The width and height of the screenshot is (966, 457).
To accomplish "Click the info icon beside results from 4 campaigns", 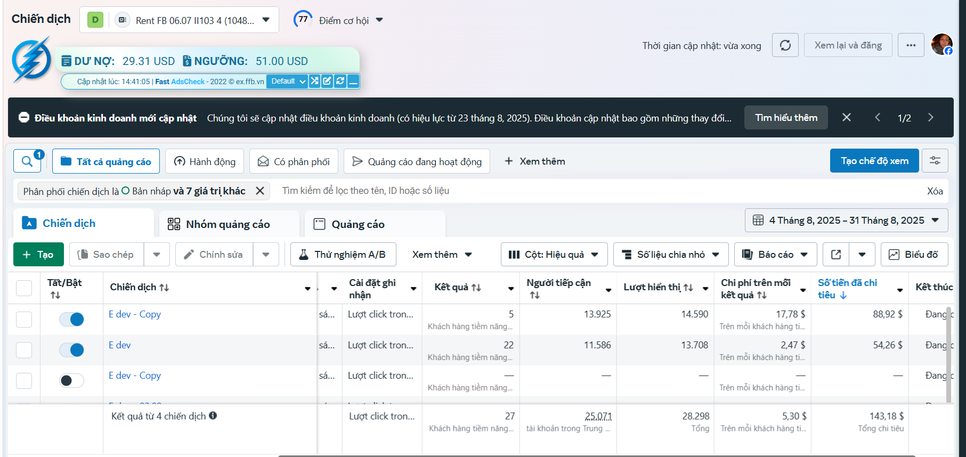I will coord(213,415).
